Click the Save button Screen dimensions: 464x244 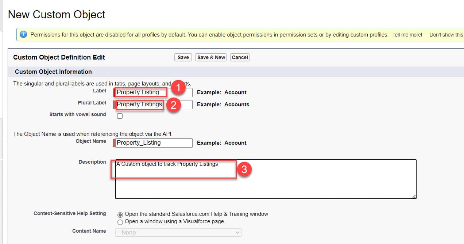point(183,57)
